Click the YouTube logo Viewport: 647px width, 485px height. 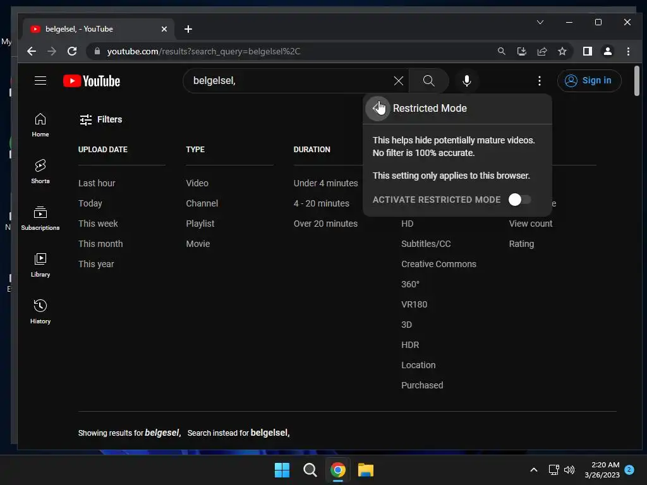point(92,81)
